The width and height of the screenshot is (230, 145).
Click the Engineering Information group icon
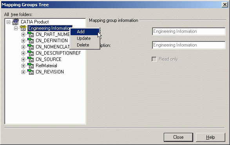[x=23, y=28]
